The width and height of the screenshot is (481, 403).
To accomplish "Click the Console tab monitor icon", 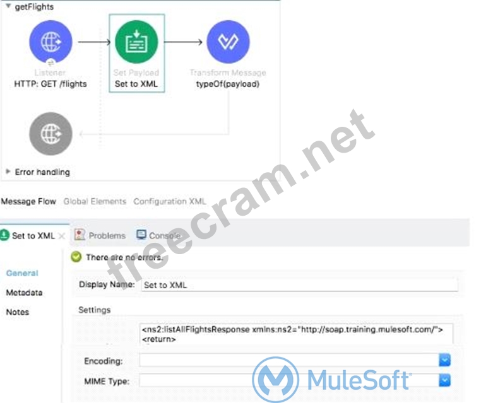I will click(141, 235).
